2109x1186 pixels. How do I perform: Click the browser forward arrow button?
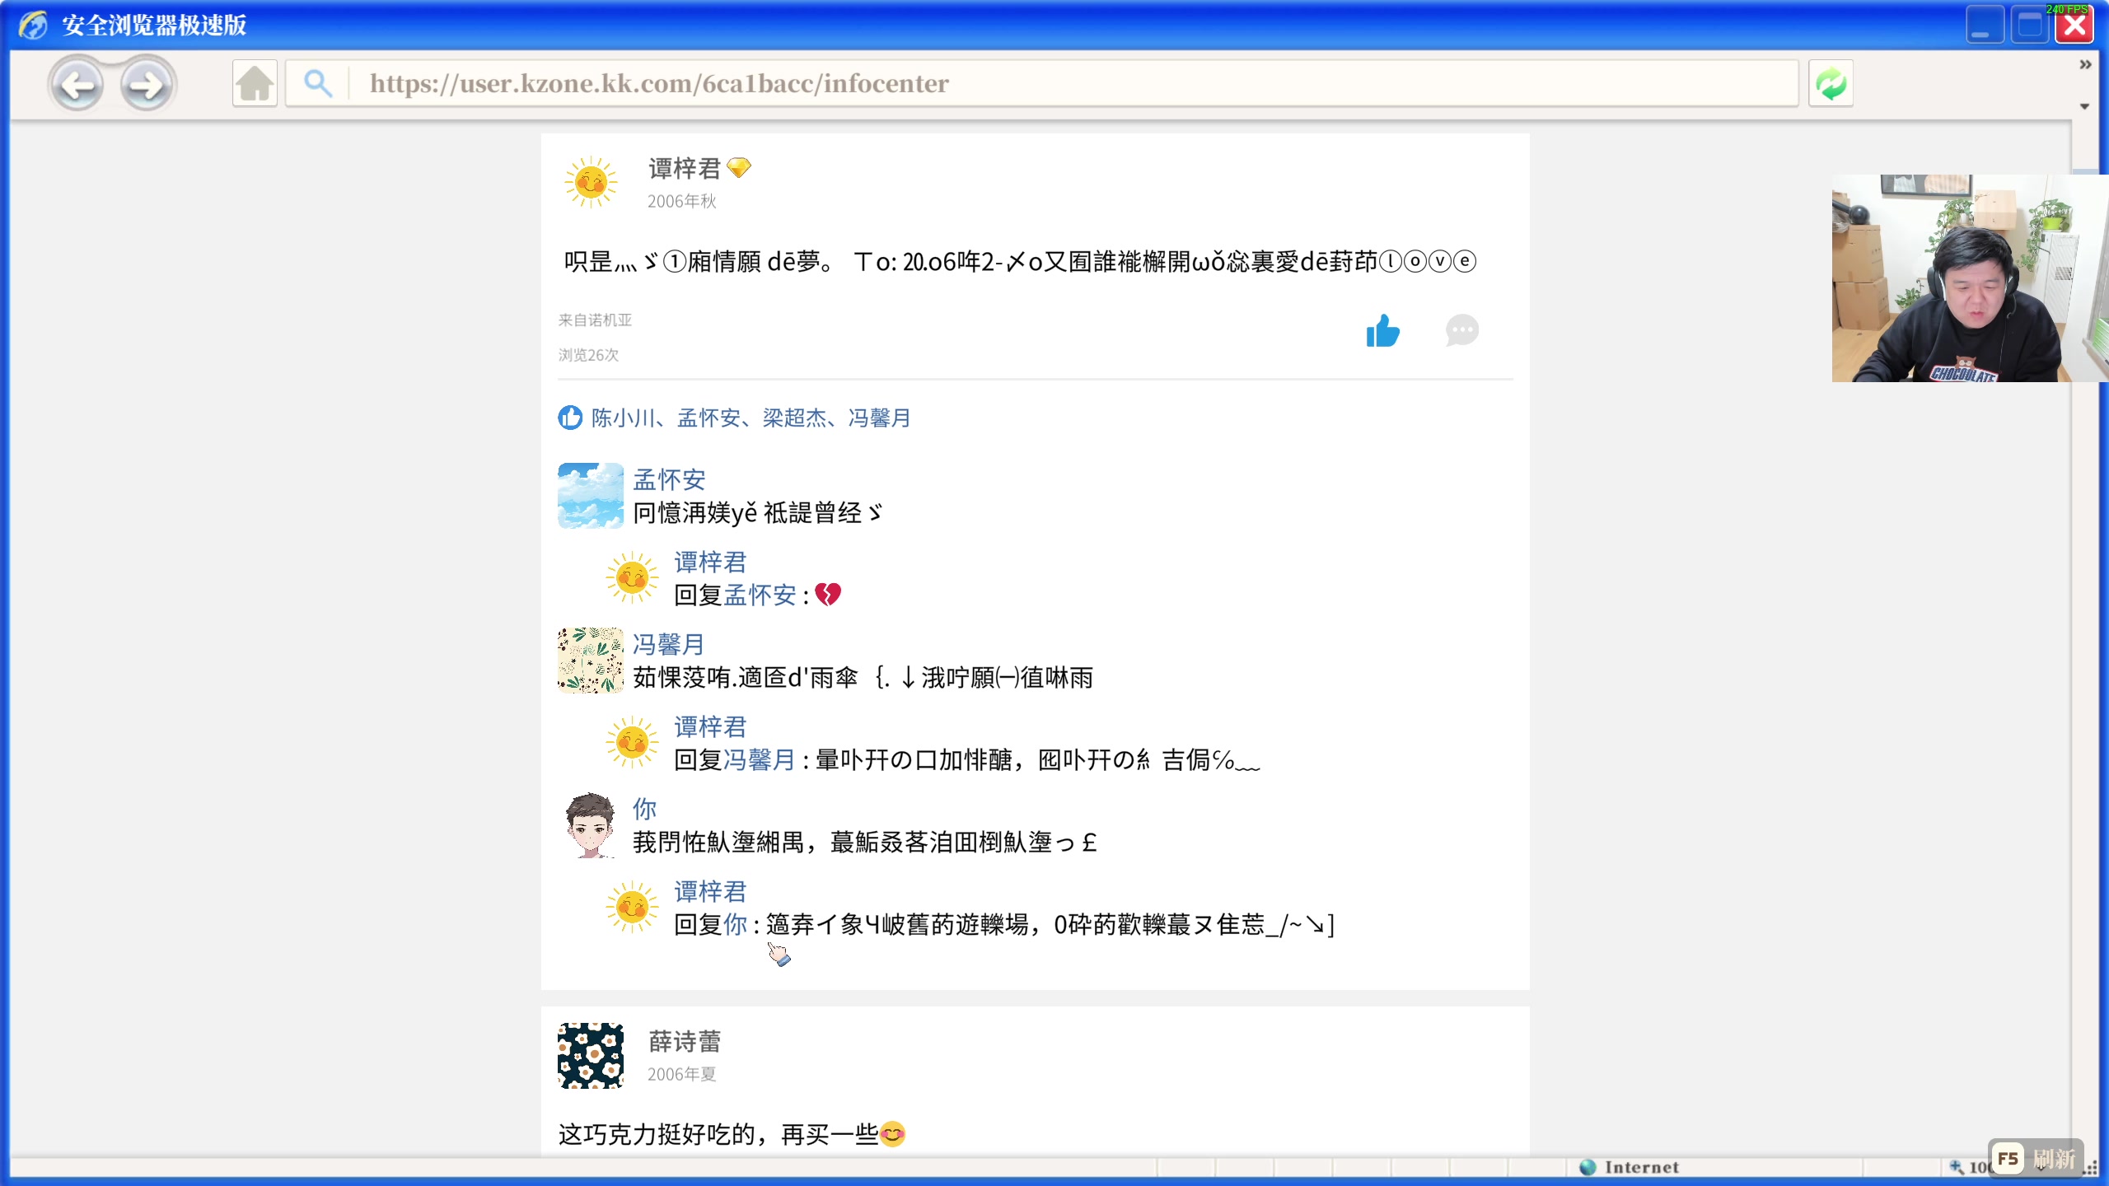(x=147, y=84)
